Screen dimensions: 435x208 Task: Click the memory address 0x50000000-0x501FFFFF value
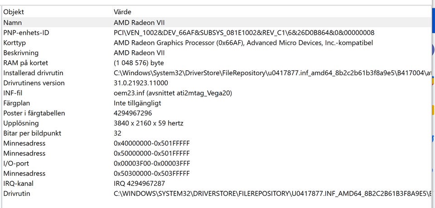pyautogui.click(x=152, y=153)
